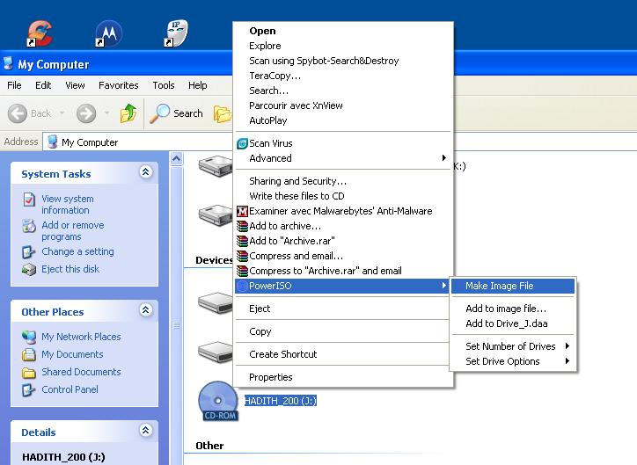Click the PowerISO disc icon
Viewport: 637px width, 465px height.
click(242, 286)
